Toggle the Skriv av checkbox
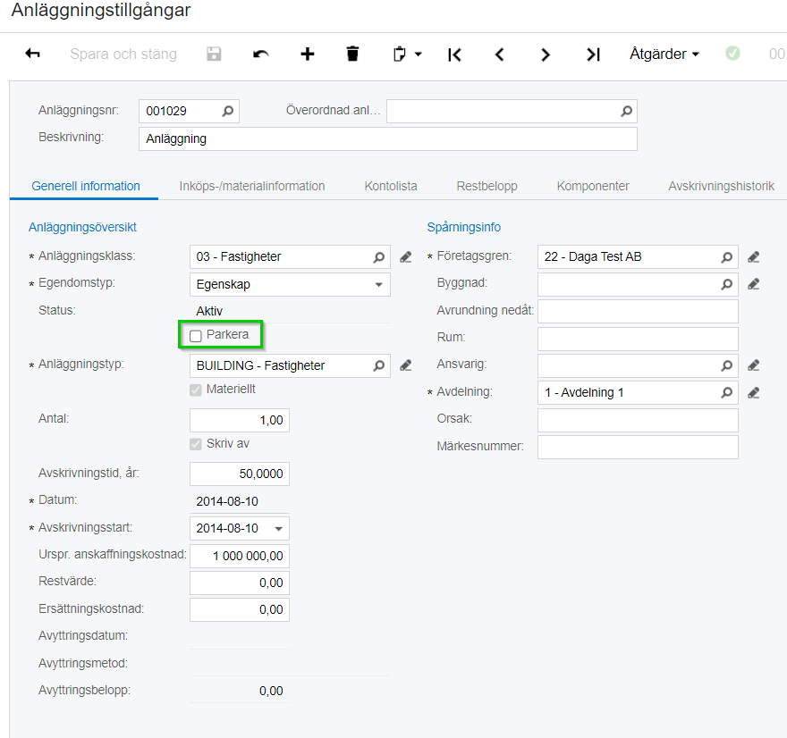Image resolution: width=787 pixels, height=738 pixels. [x=196, y=444]
